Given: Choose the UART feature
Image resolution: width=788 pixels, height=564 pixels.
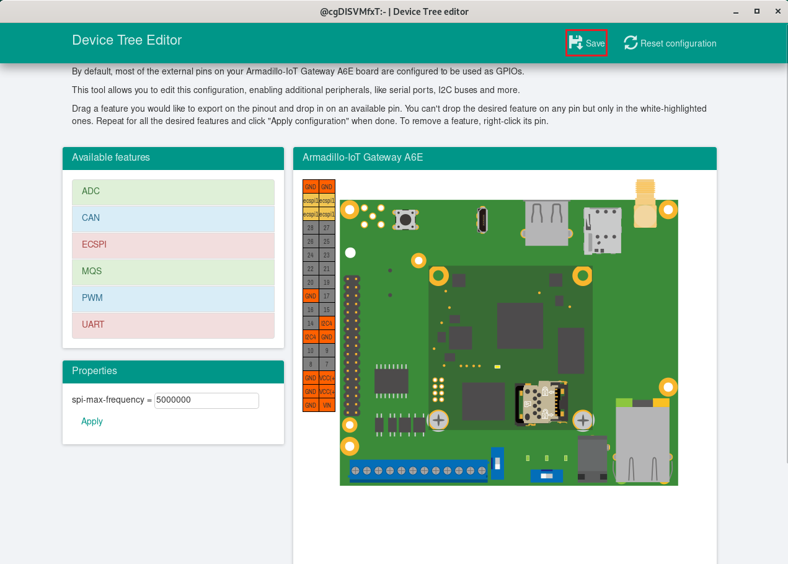Looking at the screenshot, I should [x=173, y=325].
